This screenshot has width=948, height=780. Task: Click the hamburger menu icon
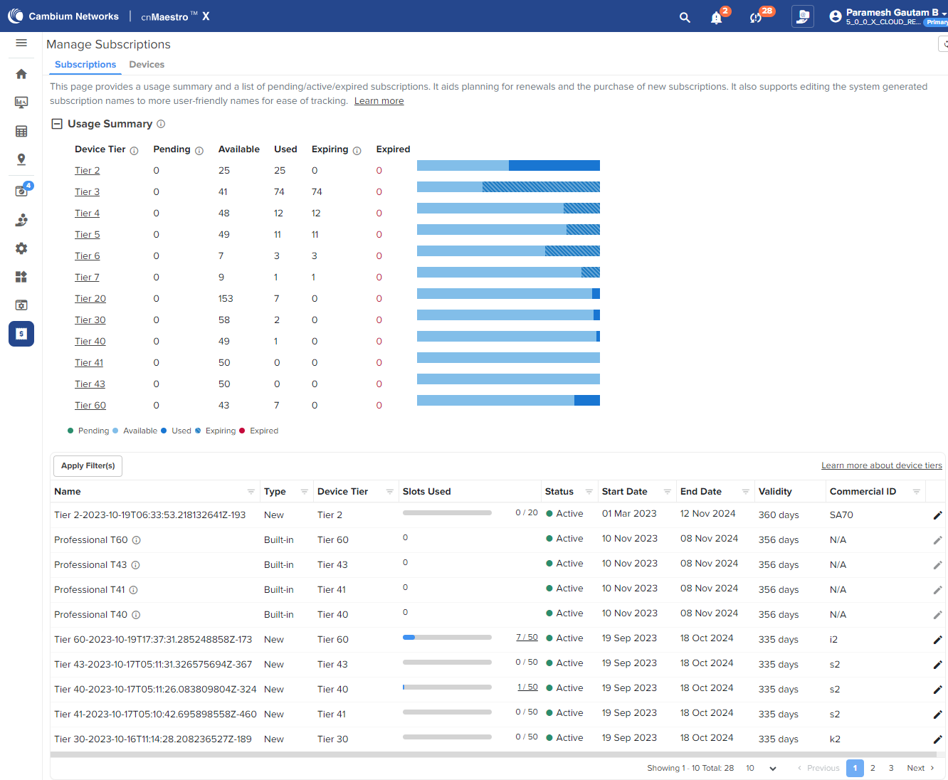[21, 43]
